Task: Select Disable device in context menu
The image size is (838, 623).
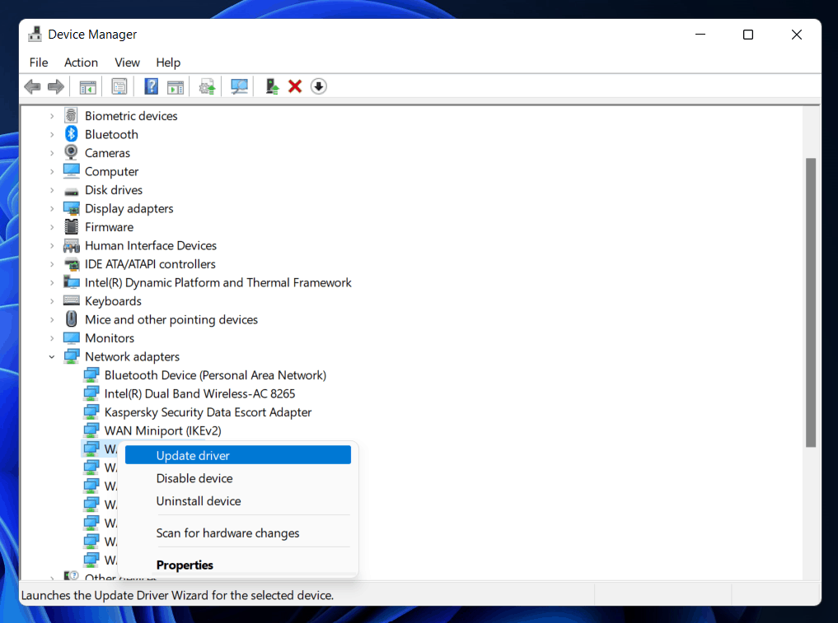Action: pos(194,478)
